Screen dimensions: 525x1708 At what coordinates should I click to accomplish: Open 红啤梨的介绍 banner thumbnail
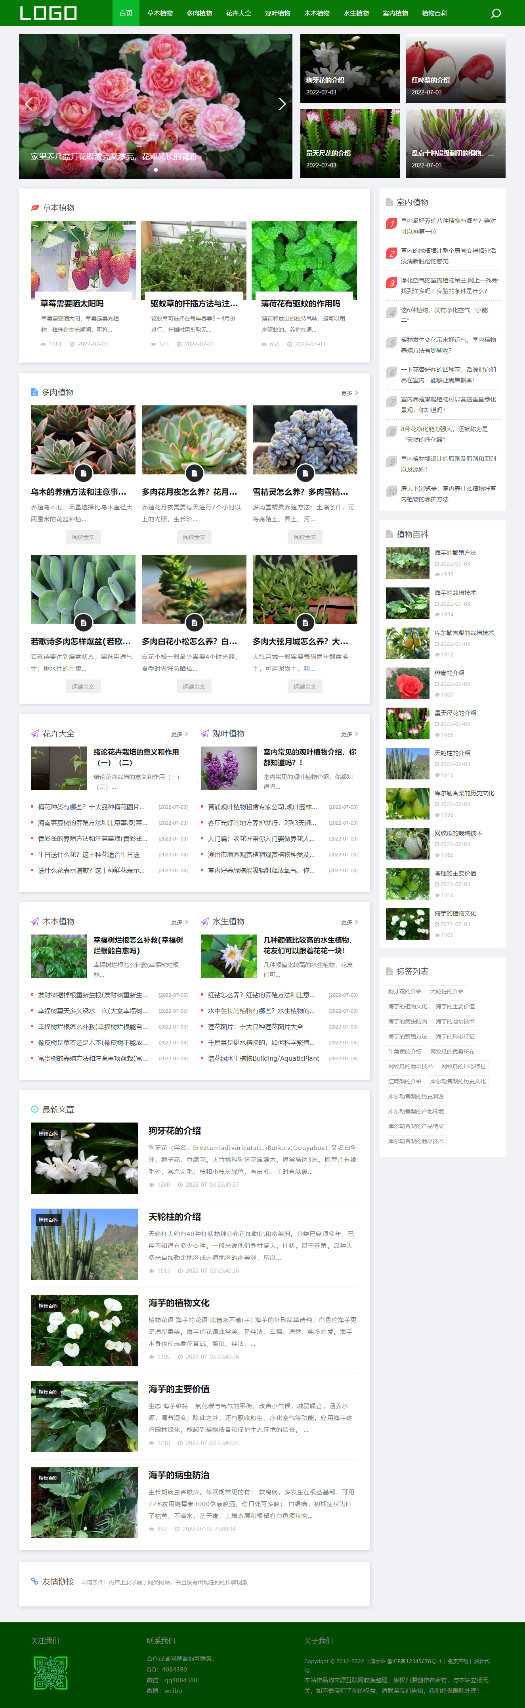[x=456, y=68]
